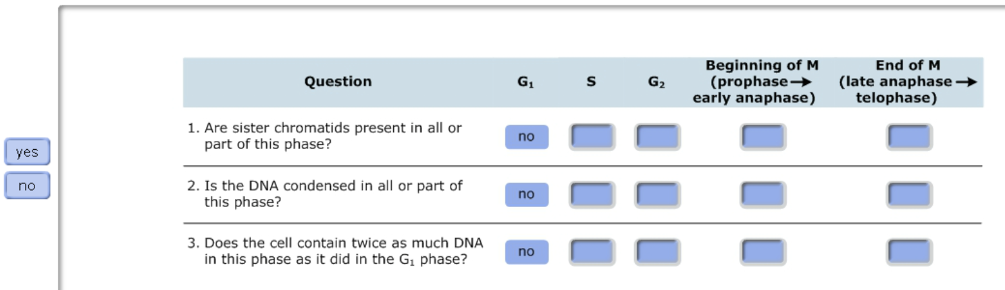Click the 'no' answer tile
The image size is (1005, 290).
[x=27, y=186]
